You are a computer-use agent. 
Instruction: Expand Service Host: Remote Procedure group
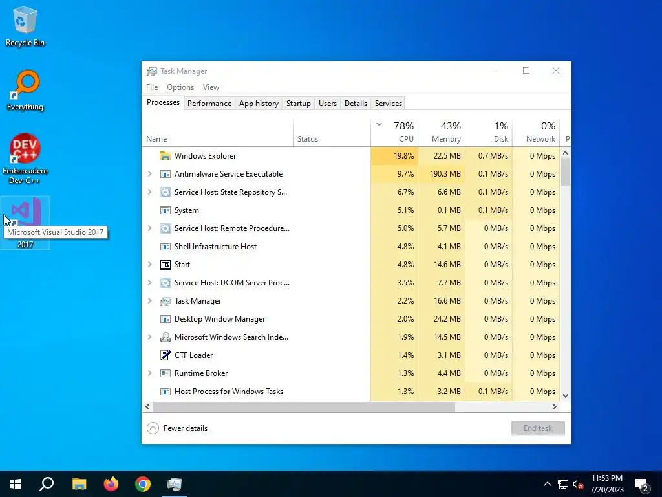(150, 228)
